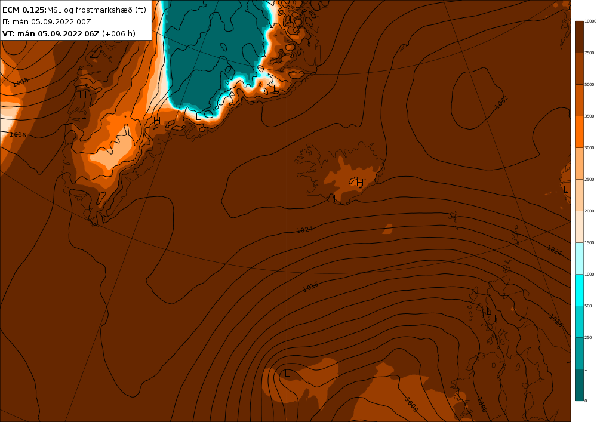
Task: Pick the darkest teal 0–1 colorbar segment
Action: pyautogui.click(x=579, y=384)
